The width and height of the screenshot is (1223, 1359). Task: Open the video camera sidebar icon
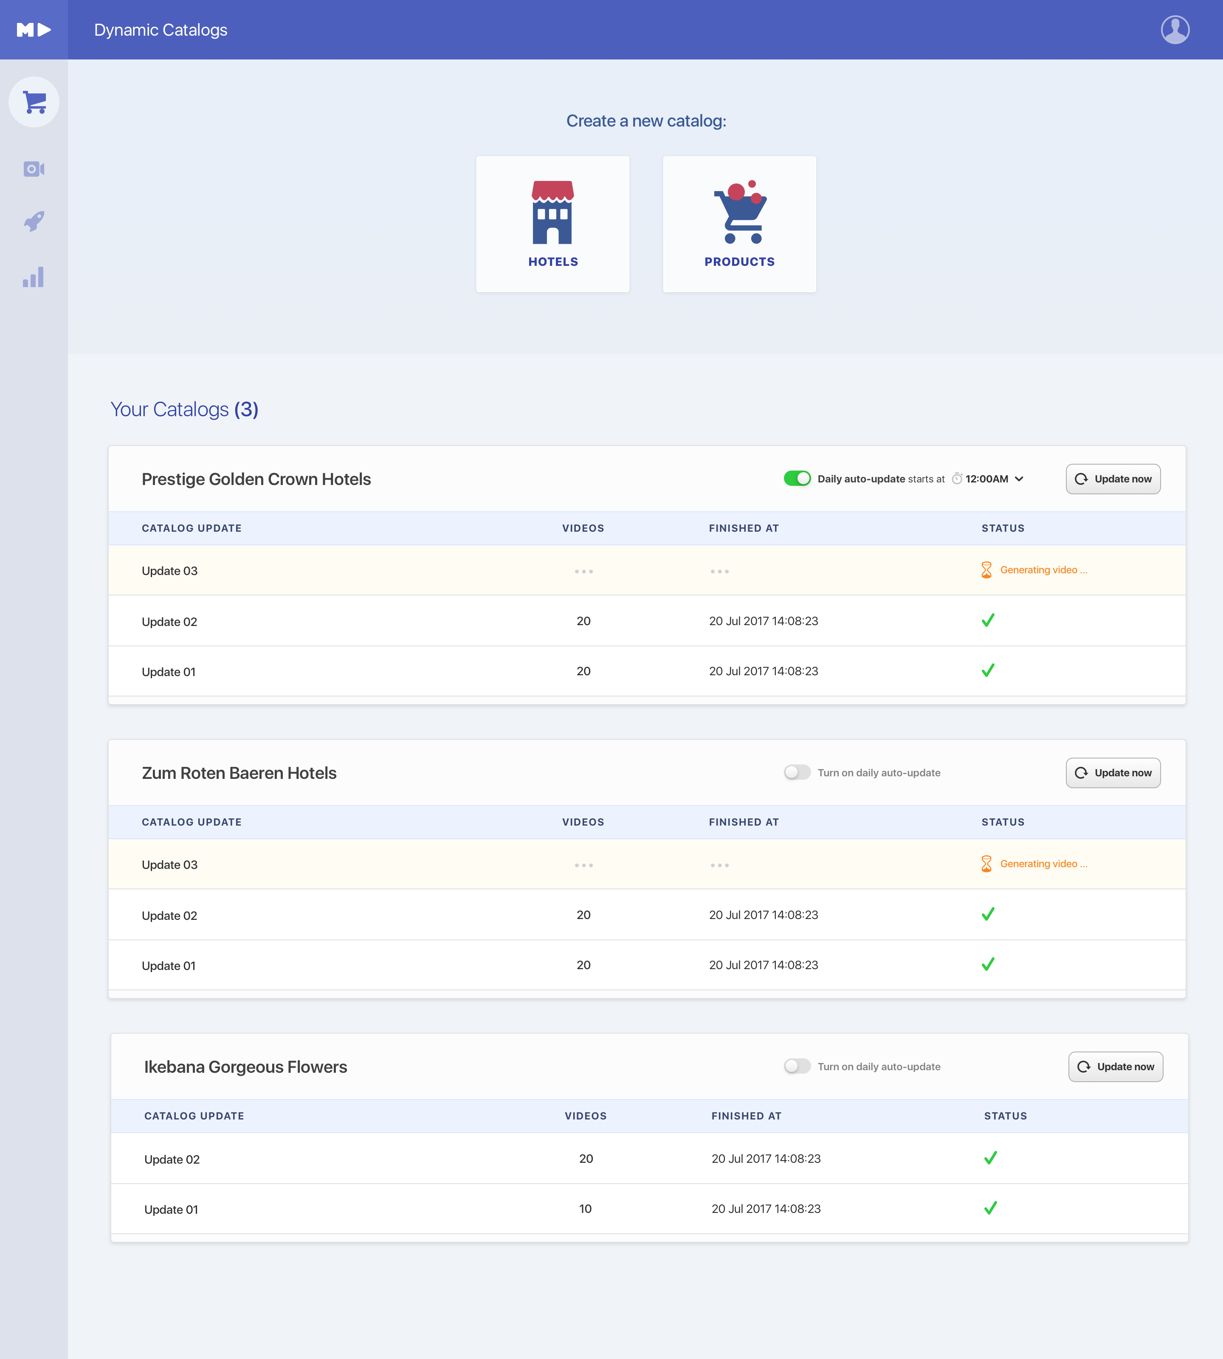click(34, 169)
